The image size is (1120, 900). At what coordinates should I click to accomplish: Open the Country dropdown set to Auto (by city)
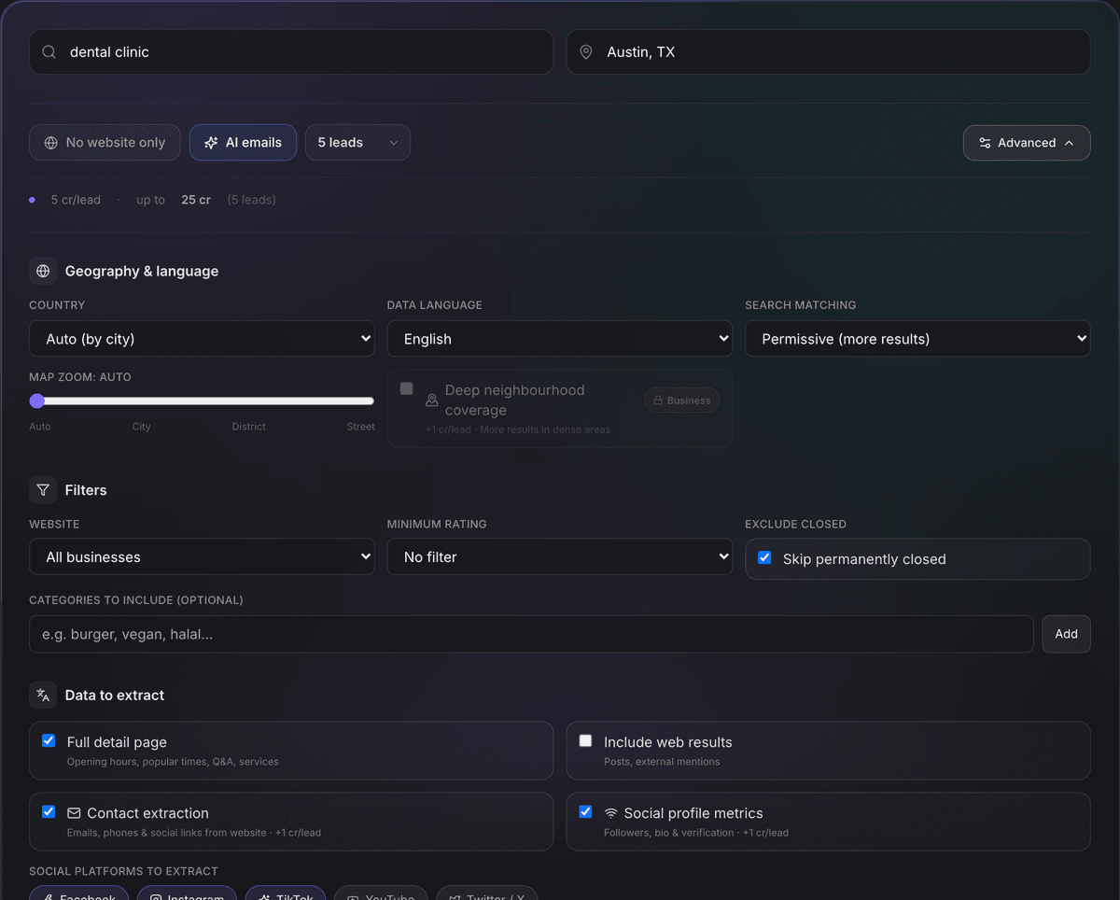[202, 339]
